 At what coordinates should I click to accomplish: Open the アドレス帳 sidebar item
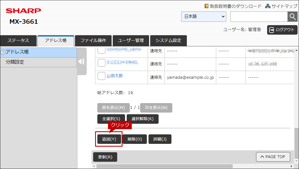pos(39,52)
